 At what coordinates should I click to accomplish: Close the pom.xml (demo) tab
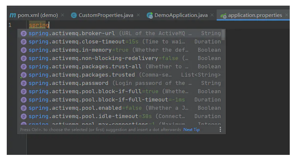pyautogui.click(x=62, y=15)
